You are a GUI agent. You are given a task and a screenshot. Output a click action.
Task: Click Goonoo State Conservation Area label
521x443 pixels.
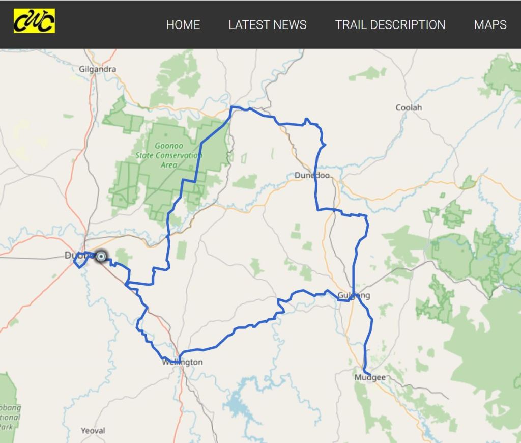pos(169,155)
